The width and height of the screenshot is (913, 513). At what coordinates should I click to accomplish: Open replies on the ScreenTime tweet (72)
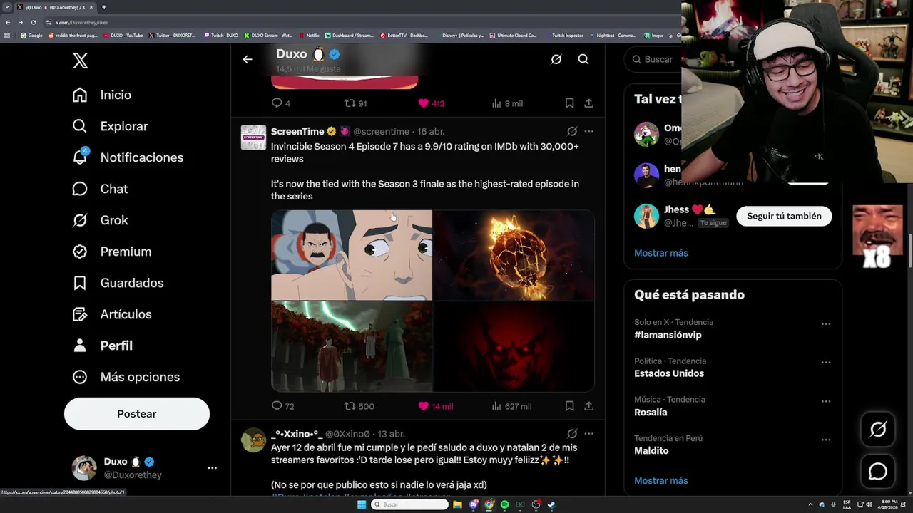click(x=282, y=406)
